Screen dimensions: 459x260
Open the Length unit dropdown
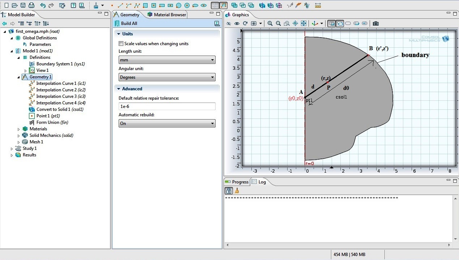tap(167, 60)
